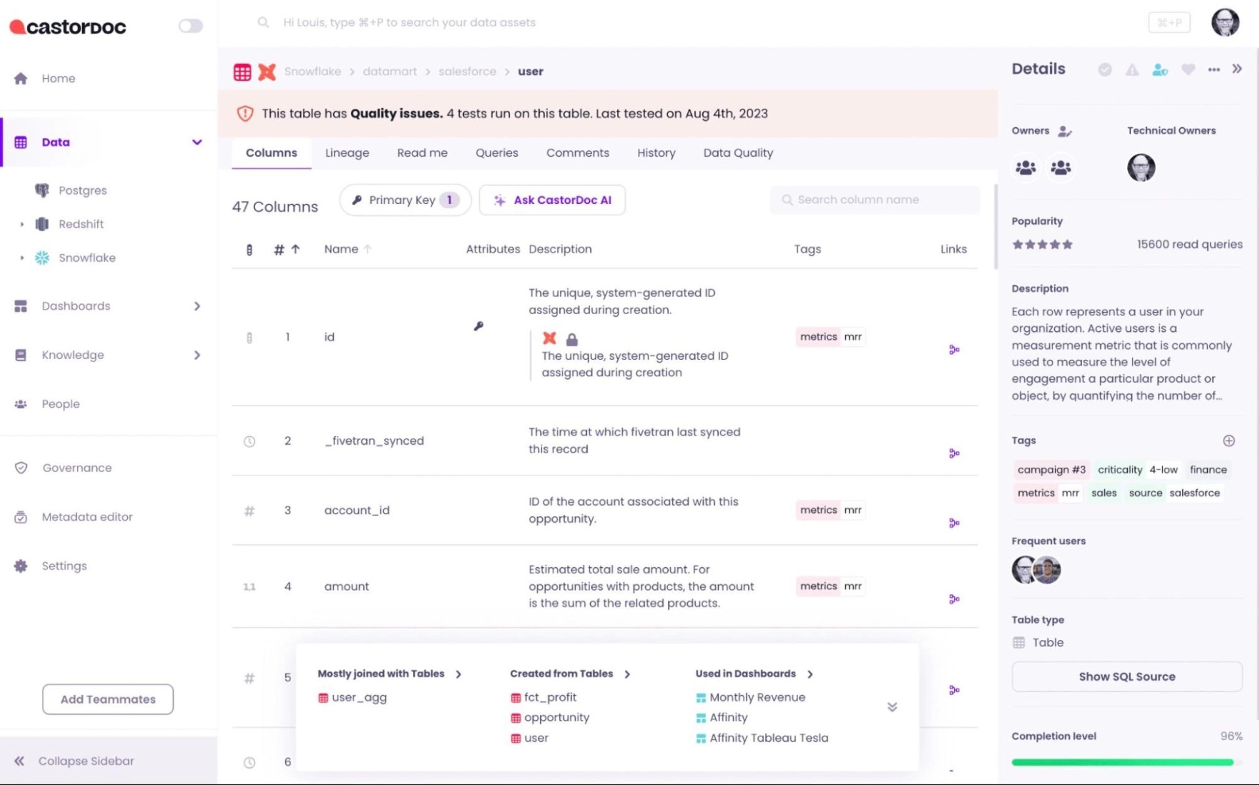
Task: Expand the lineage popup with double chevron
Action: coord(892,708)
